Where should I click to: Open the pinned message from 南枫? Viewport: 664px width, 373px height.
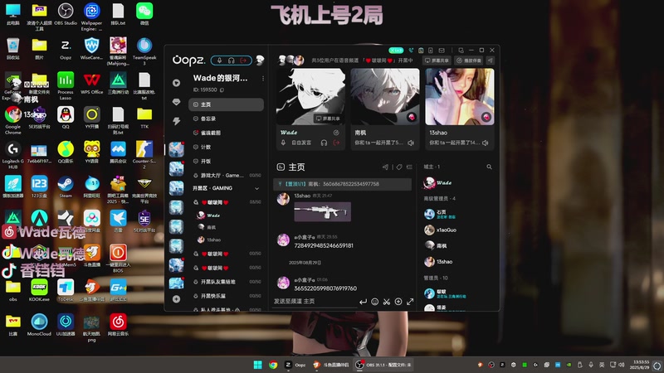click(342, 184)
